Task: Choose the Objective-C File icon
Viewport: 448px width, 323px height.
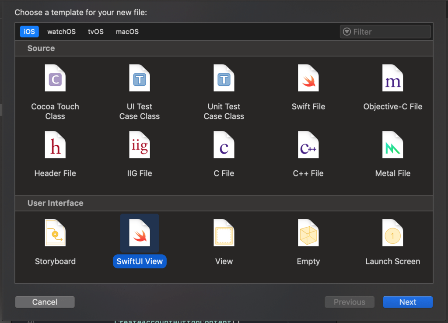Action: click(392, 78)
